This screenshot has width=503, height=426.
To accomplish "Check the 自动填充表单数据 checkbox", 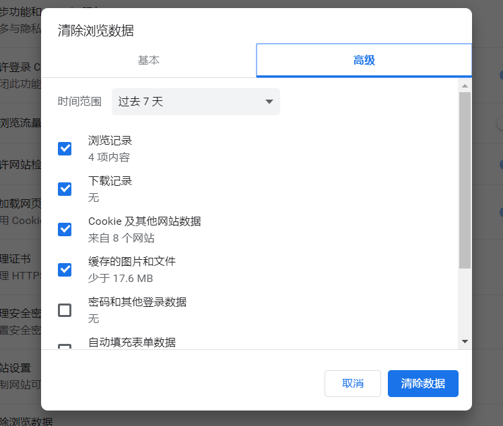I will pos(65,347).
